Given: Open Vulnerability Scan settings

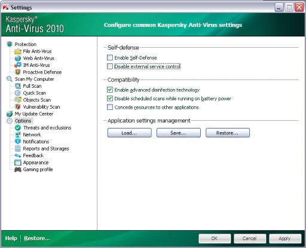Looking at the screenshot, I should click(41, 107).
